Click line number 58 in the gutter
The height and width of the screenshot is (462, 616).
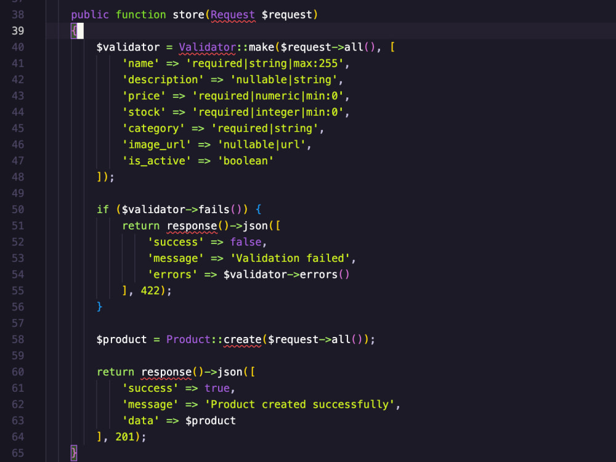coord(18,339)
